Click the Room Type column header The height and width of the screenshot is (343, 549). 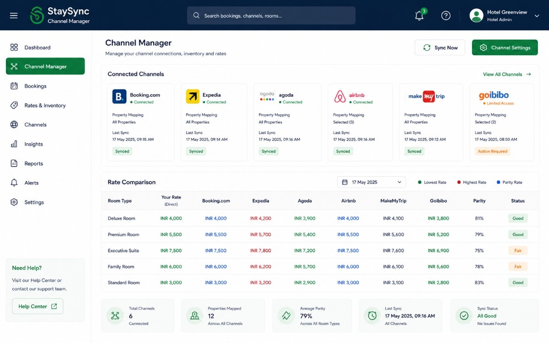pos(120,201)
